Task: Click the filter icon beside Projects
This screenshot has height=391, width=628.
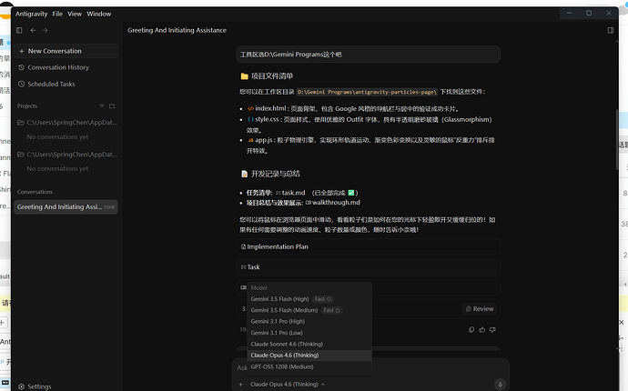Action: (102, 106)
